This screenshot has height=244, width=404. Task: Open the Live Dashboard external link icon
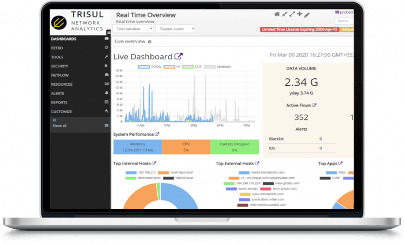(179, 57)
